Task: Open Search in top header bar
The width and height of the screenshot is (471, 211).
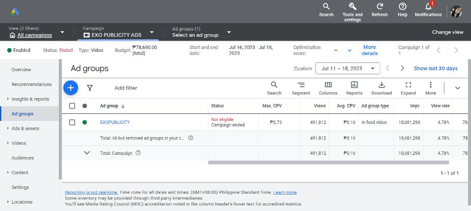Action: point(326,11)
